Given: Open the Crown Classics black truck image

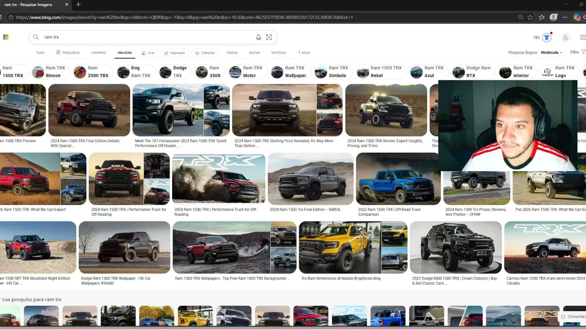Looking at the screenshot, I should (x=456, y=247).
